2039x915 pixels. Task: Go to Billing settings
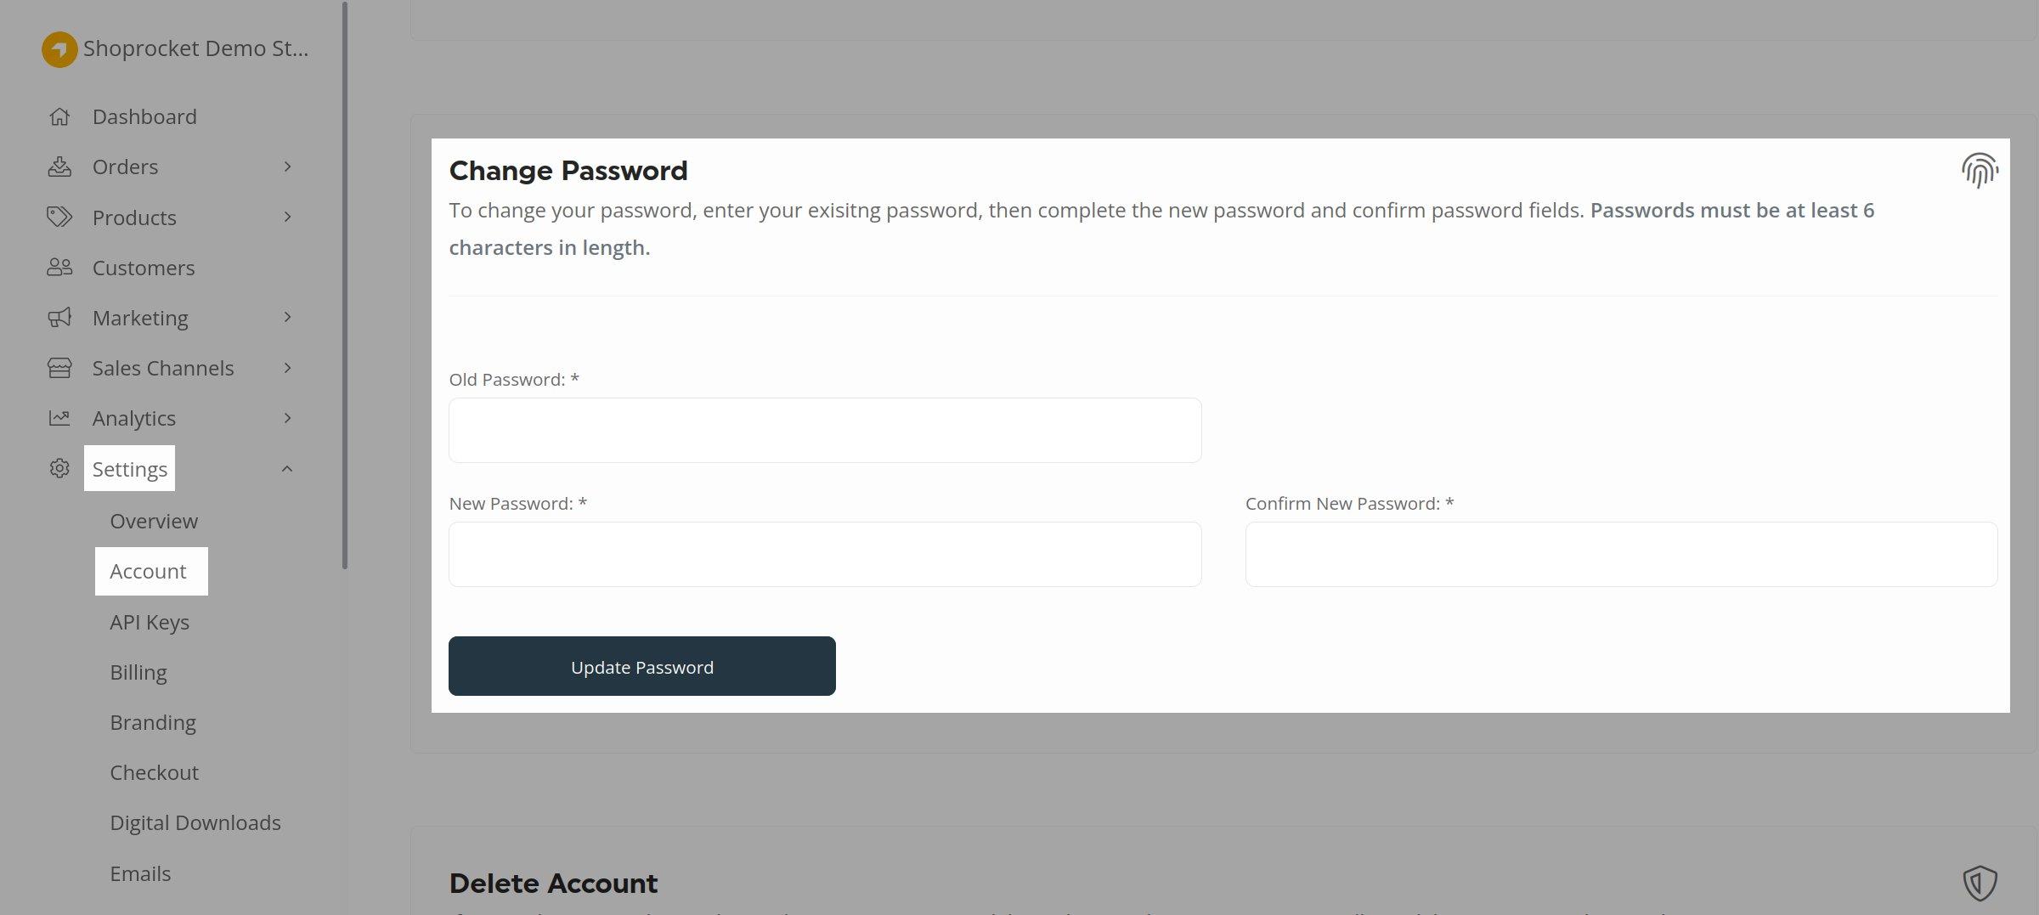[x=138, y=672]
